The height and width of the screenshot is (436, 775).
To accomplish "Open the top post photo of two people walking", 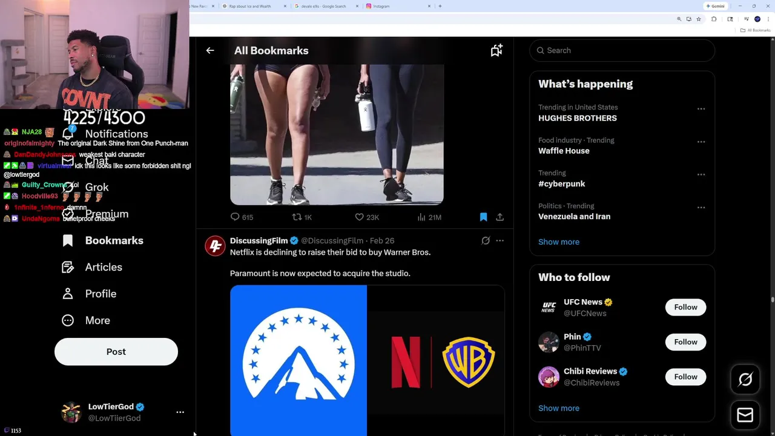I will point(337,134).
